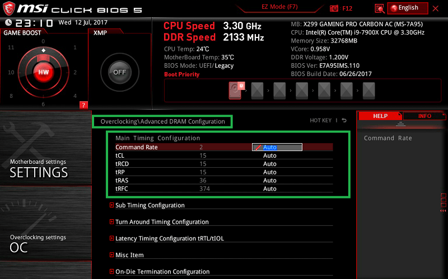This screenshot has width=448, height=279.
Task: Click the tRAS current value 36
Action: point(203,180)
